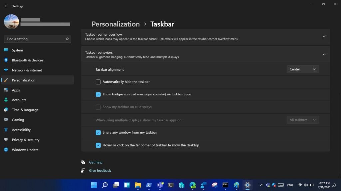Click the Get help link
Screen dimensions: 341x191
pyautogui.click(x=96, y=162)
